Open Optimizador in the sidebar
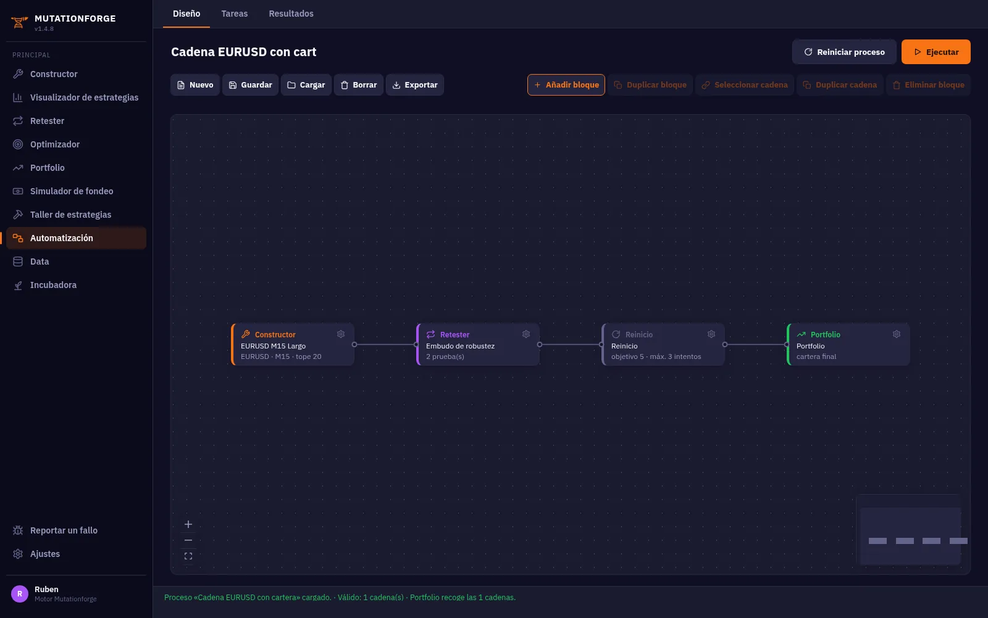Image resolution: width=988 pixels, height=618 pixels. coord(76,144)
